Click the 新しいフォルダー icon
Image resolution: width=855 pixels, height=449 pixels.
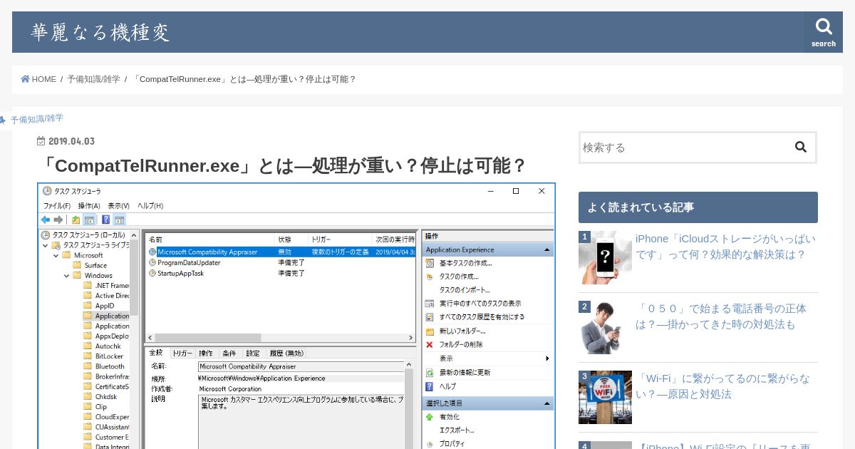click(x=430, y=331)
